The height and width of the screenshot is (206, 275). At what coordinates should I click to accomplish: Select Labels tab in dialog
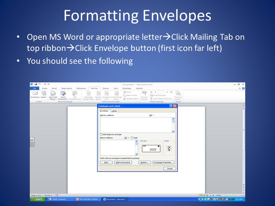(x=114, y=111)
